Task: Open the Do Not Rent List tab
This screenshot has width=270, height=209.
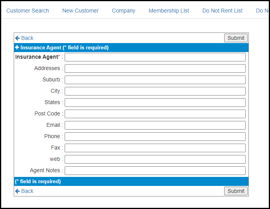Action: coord(222,11)
